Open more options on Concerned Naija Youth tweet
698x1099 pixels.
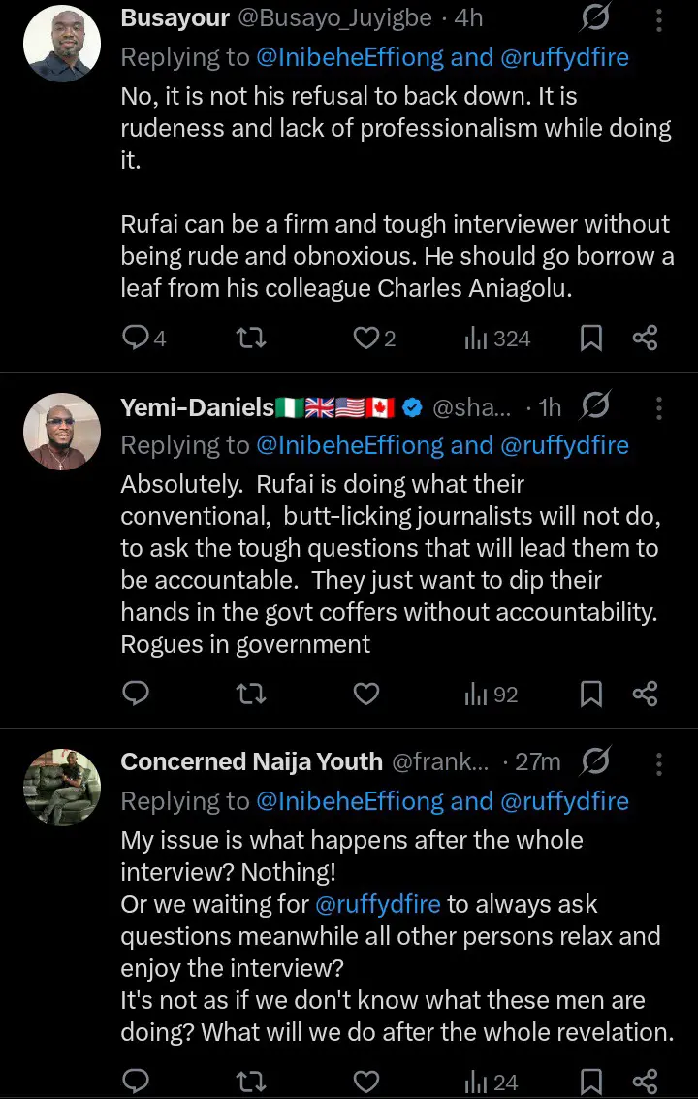point(658,763)
